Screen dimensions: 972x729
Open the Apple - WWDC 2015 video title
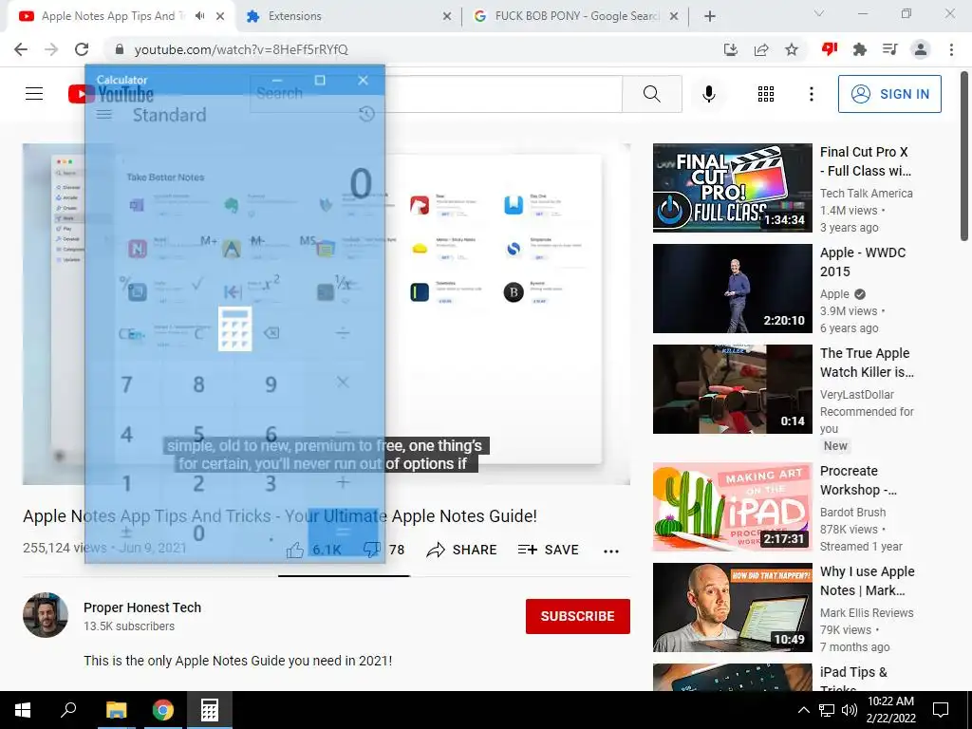862,262
